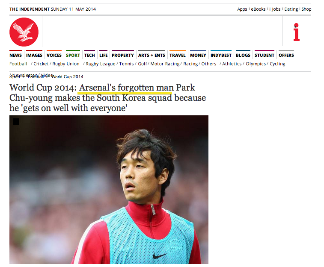The height and width of the screenshot is (267, 324).
Task: Click the Apps link in header
Action: point(242,9)
